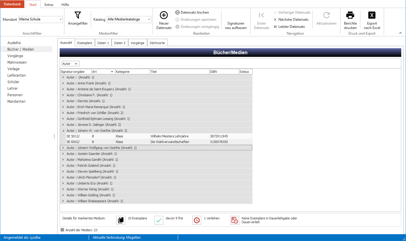The width and height of the screenshot is (406, 241).
Task: Click Signaturen neu aufbauen
Action: tap(236, 25)
